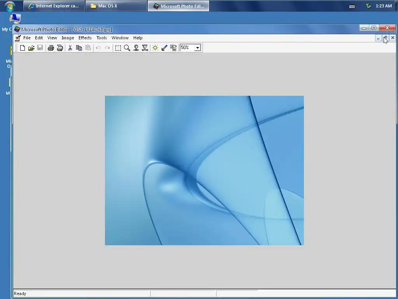This screenshot has width=398, height=299.
Task: Click the Open folder toolbar icon
Action: (x=31, y=48)
